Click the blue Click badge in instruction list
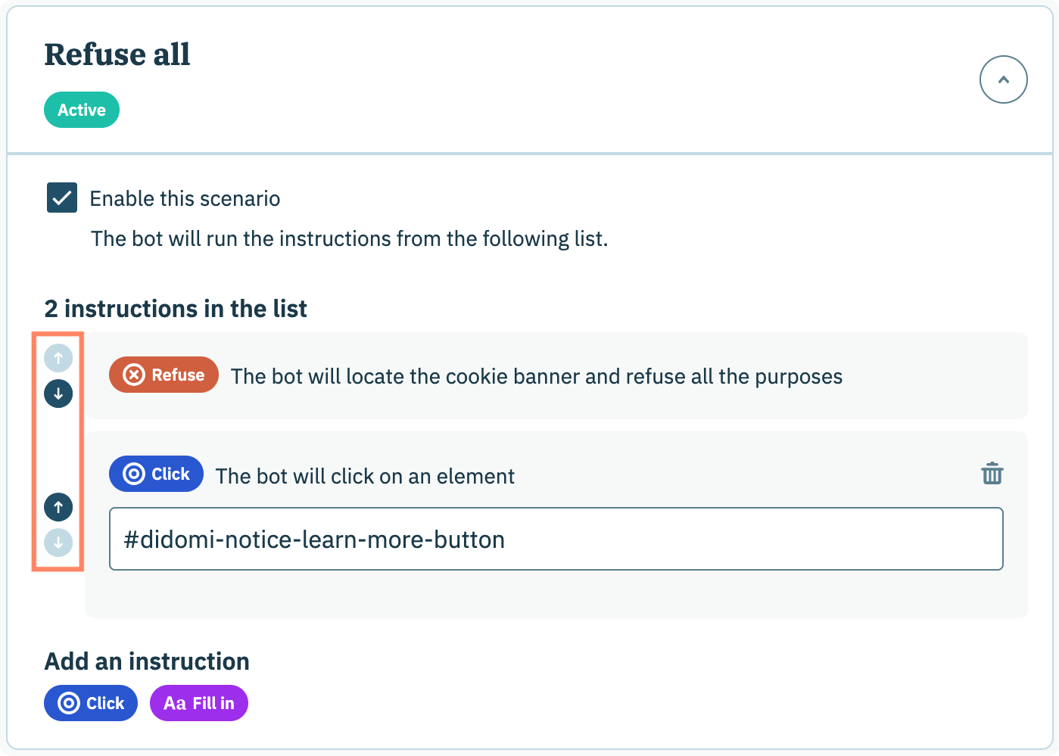 [156, 474]
